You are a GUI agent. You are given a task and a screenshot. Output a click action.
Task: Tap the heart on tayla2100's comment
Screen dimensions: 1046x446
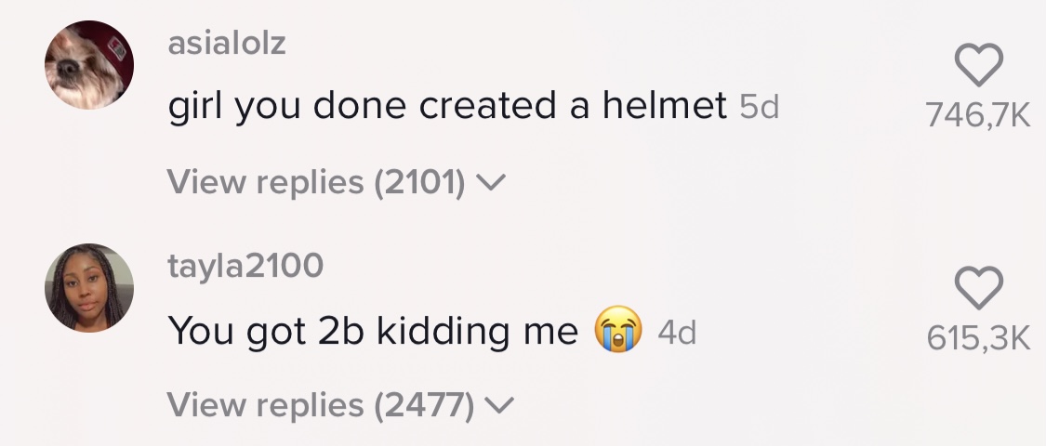pos(979,288)
